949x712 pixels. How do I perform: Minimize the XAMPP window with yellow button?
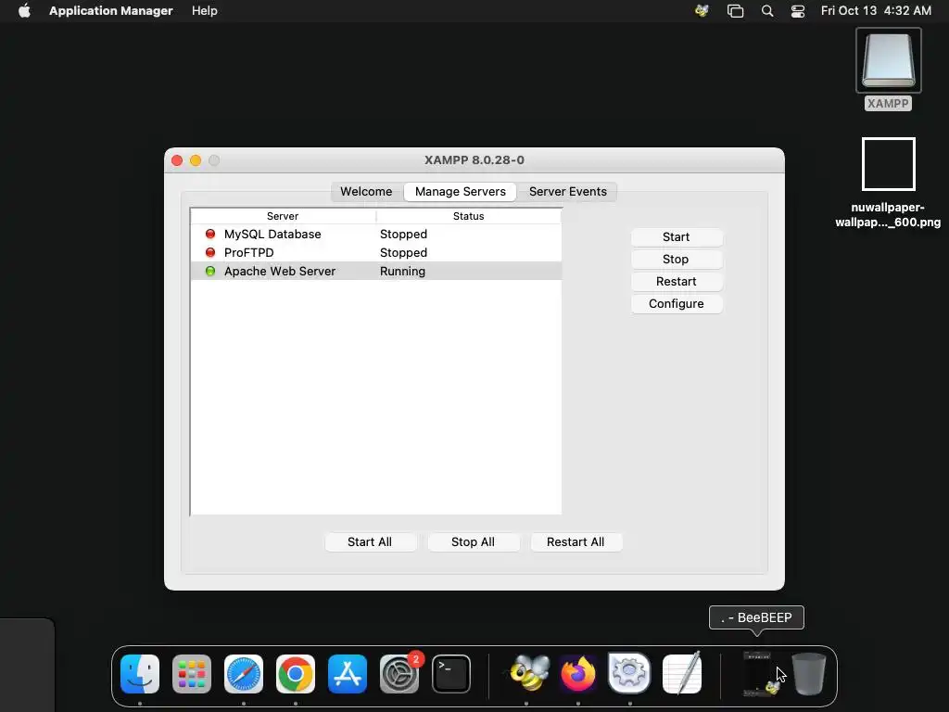196,160
